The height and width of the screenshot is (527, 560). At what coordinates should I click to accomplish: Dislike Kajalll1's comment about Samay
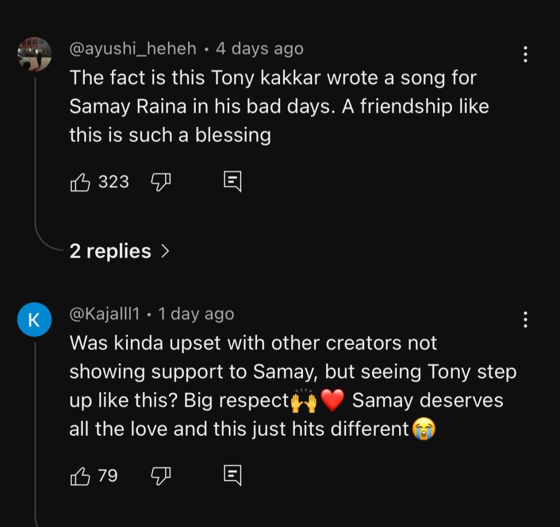[160, 476]
